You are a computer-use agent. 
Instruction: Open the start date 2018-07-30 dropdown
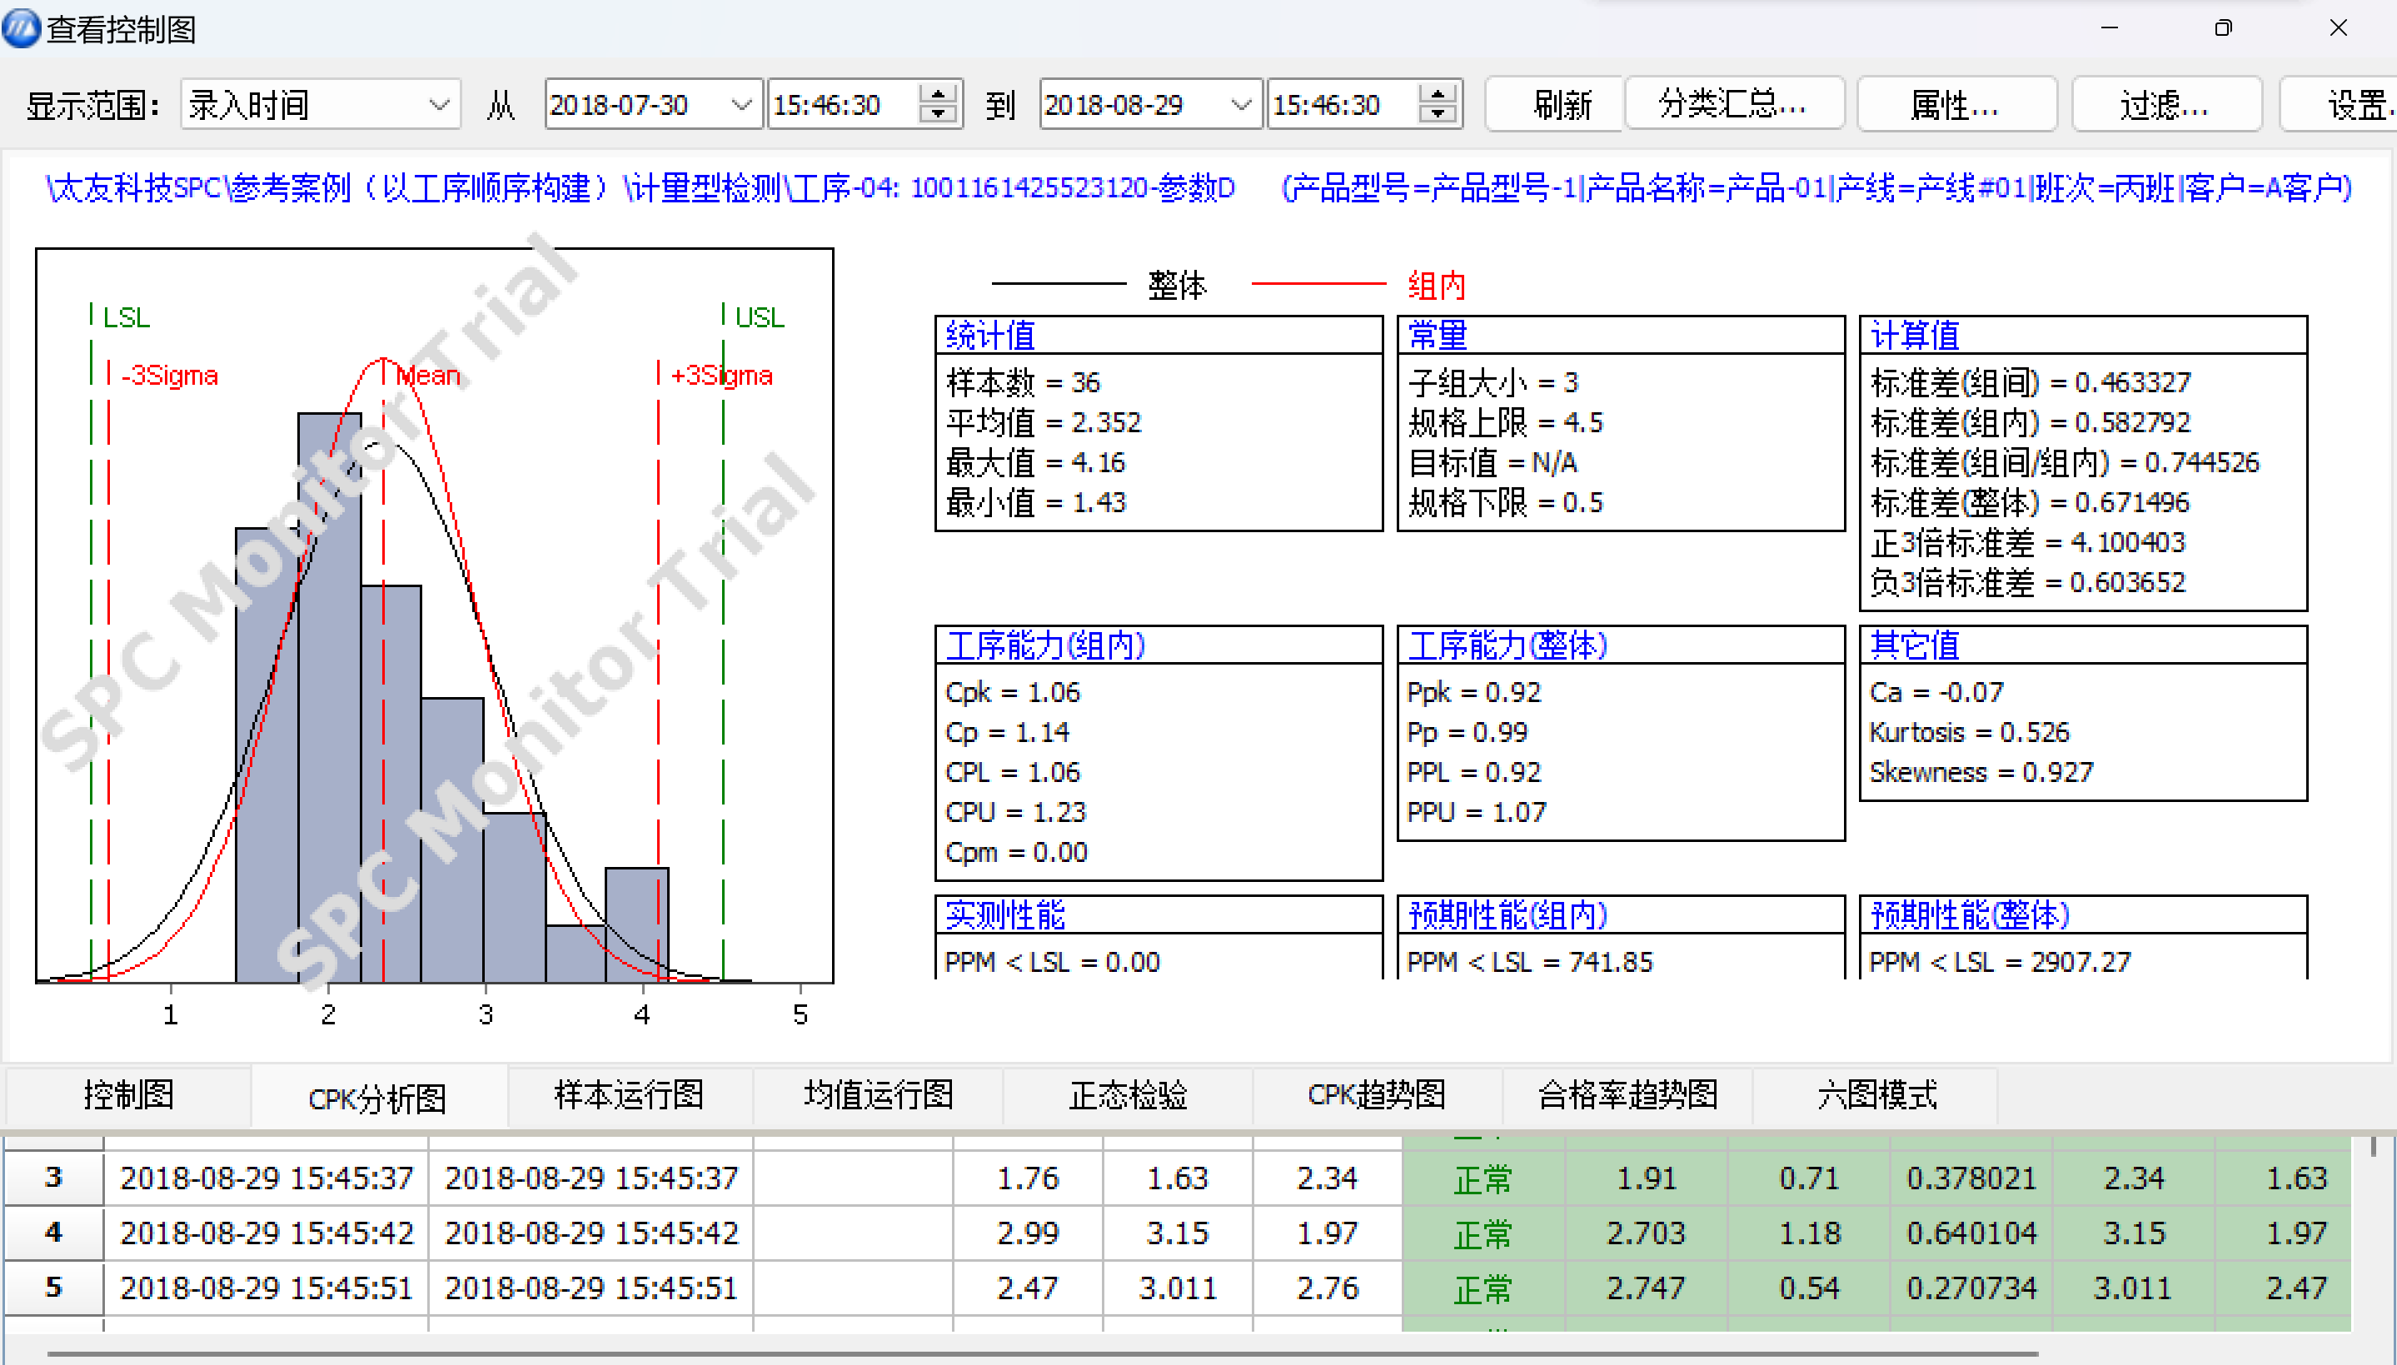[x=741, y=104]
